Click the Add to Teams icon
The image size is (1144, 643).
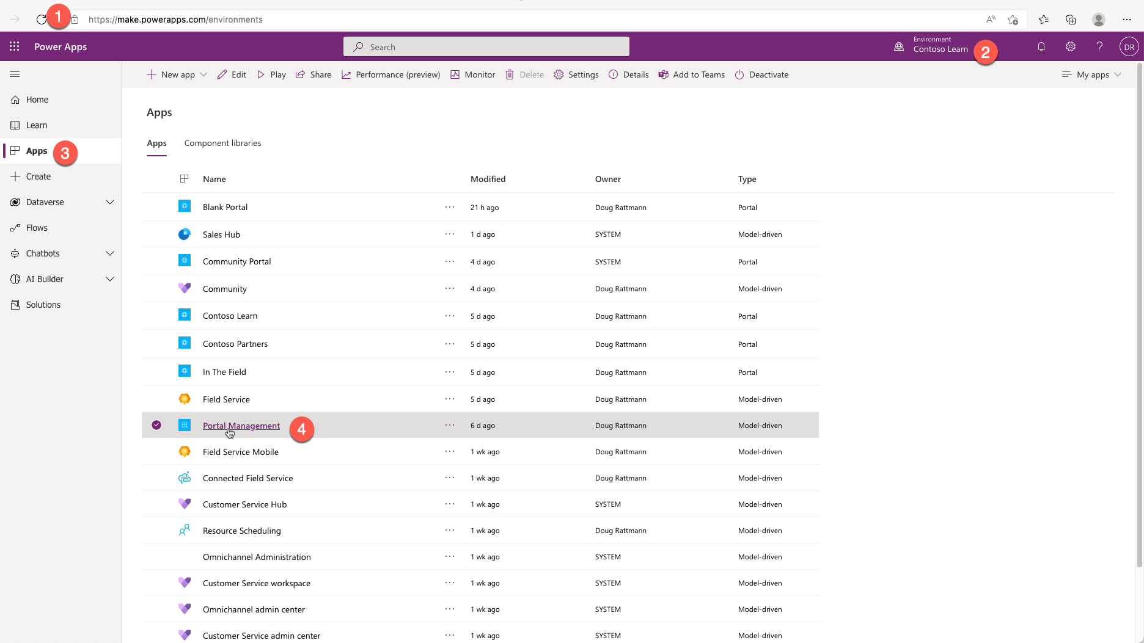[x=691, y=74]
